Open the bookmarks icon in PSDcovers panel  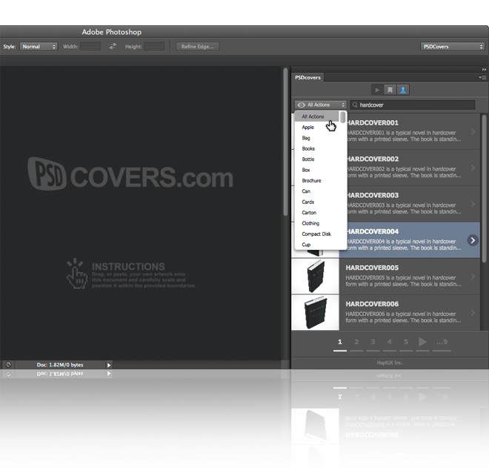click(390, 90)
